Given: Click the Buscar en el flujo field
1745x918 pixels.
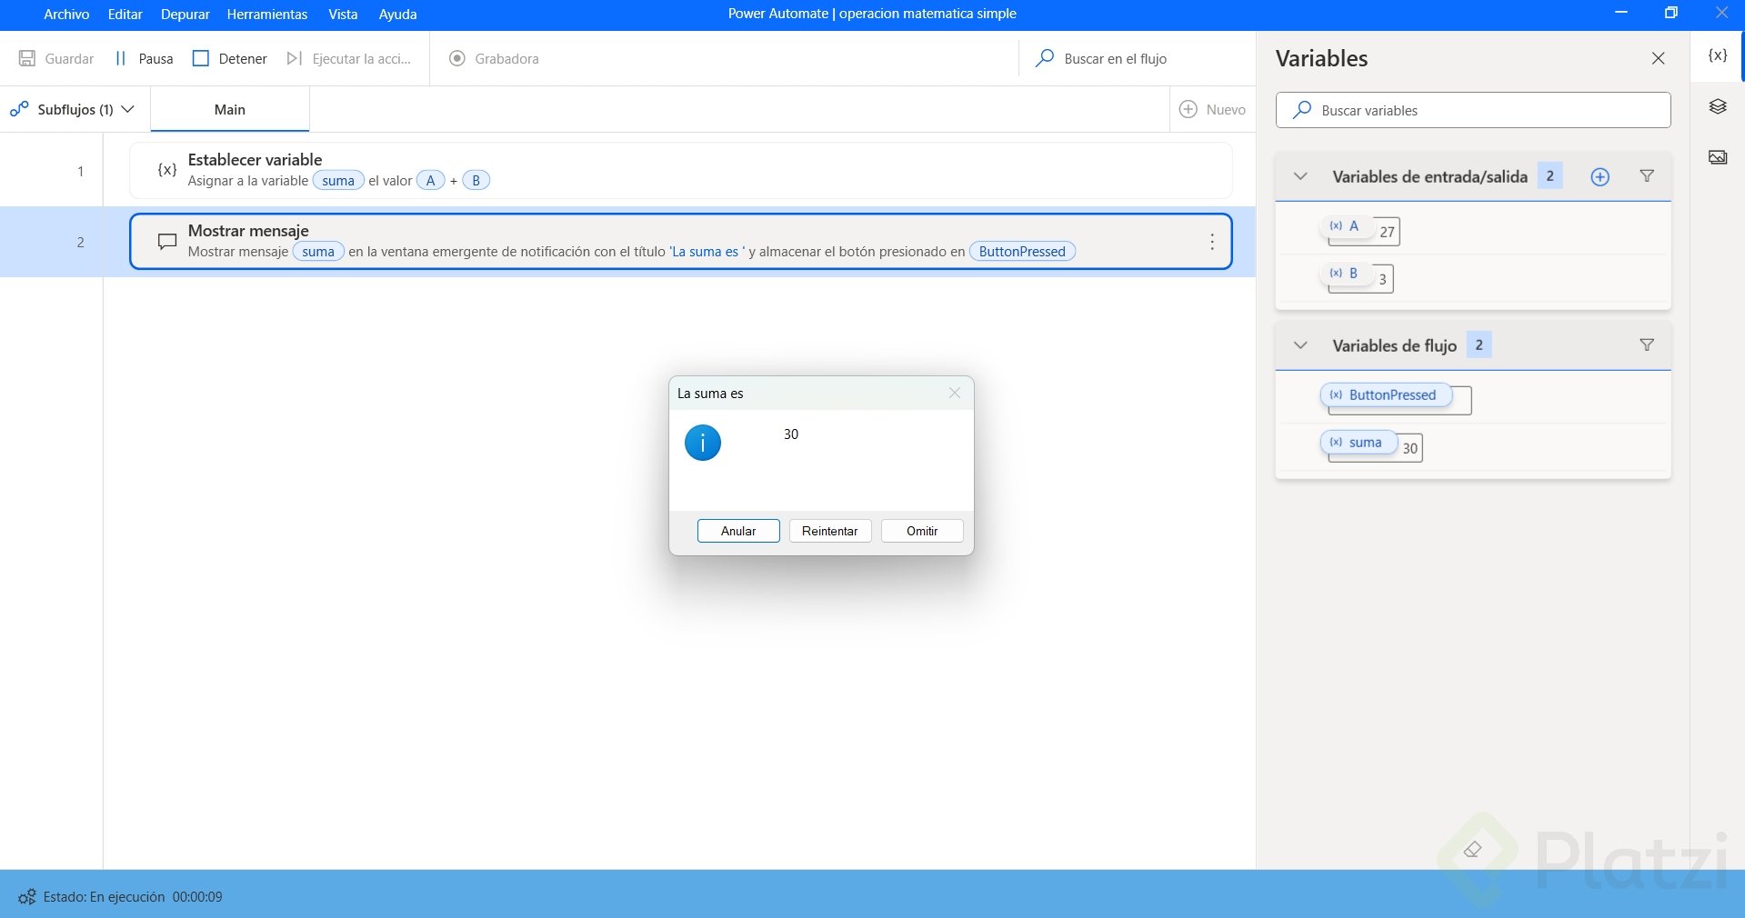Looking at the screenshot, I should pyautogui.click(x=1137, y=58).
